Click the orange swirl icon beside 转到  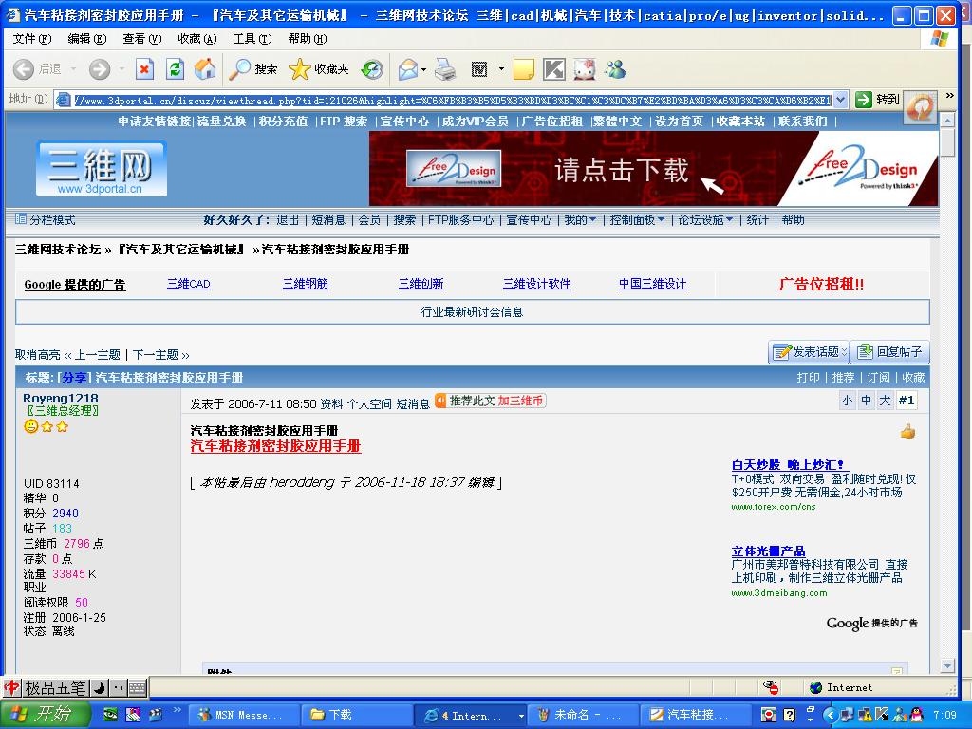pyautogui.click(x=921, y=107)
